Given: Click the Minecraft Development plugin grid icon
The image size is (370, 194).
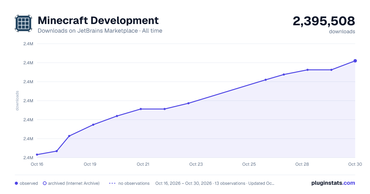Looking at the screenshot, I should (23, 23).
